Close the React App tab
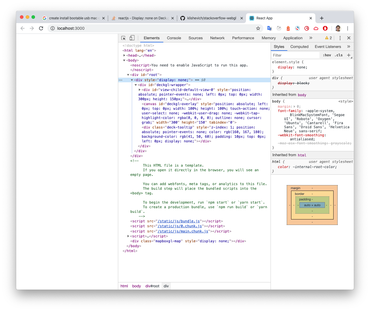Image resolution: width=370 pixels, height=311 pixels. [x=311, y=18]
